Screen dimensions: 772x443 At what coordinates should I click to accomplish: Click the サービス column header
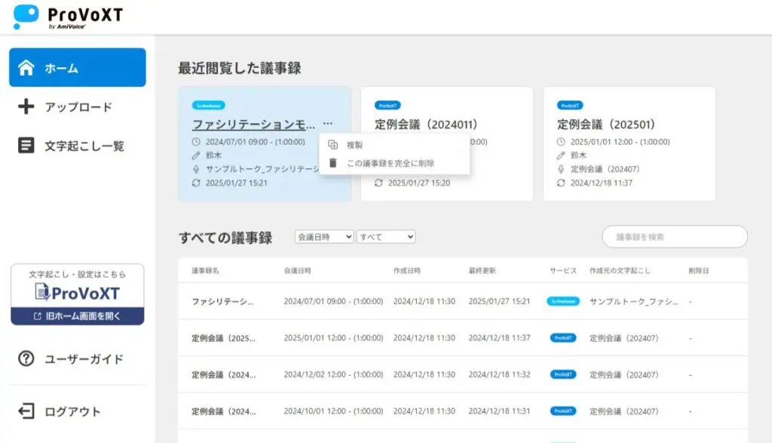[x=563, y=270]
